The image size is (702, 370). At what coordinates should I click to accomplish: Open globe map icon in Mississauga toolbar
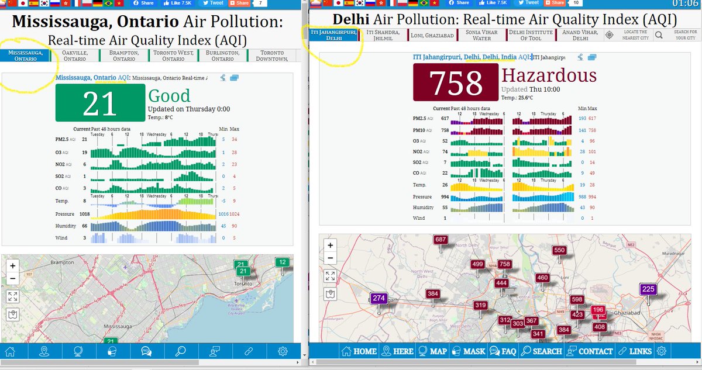pos(78,351)
